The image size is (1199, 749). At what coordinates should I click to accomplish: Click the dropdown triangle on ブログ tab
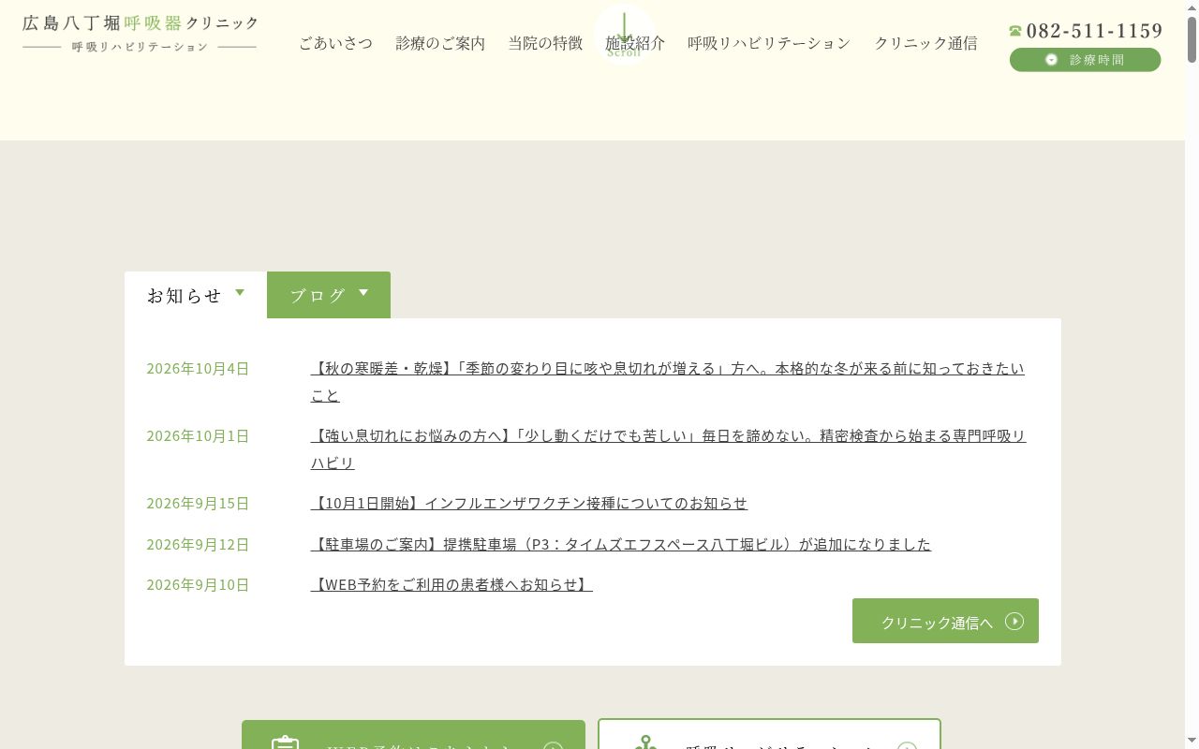click(x=363, y=293)
